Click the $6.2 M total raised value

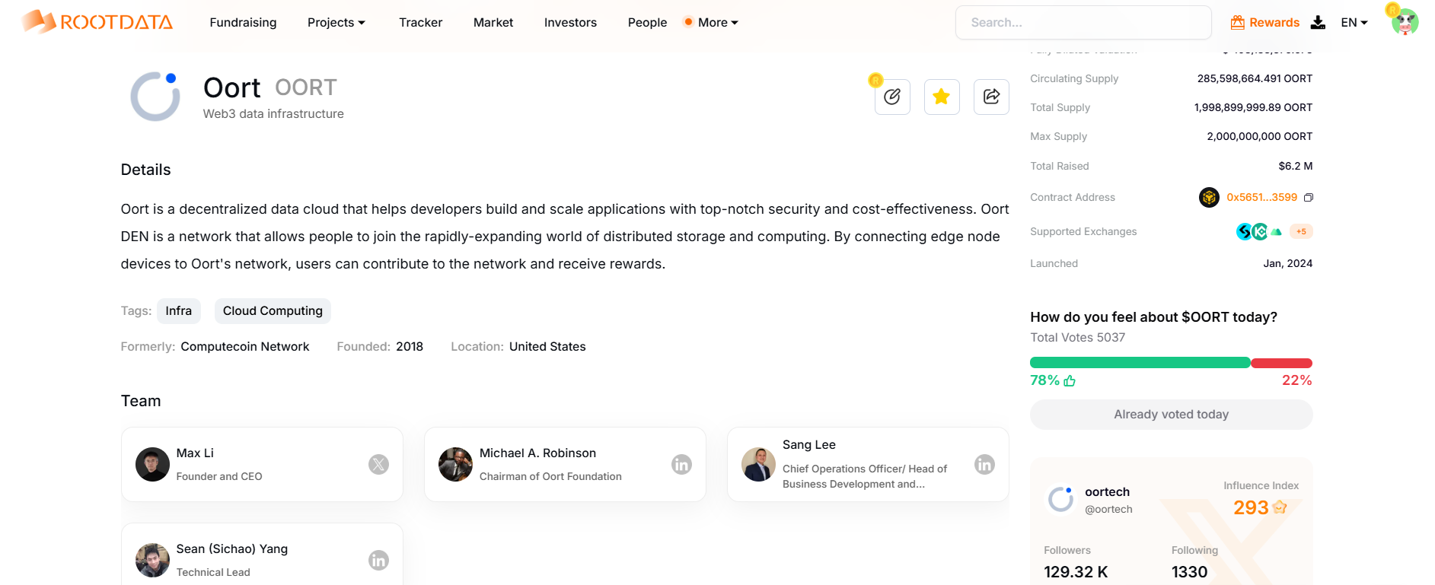coord(1295,166)
